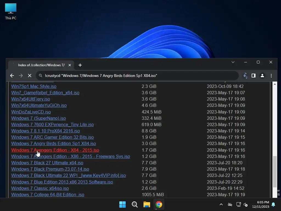Click Windows 7 8.1 10 ProX64 2016.iso

pyautogui.click(x=46, y=131)
